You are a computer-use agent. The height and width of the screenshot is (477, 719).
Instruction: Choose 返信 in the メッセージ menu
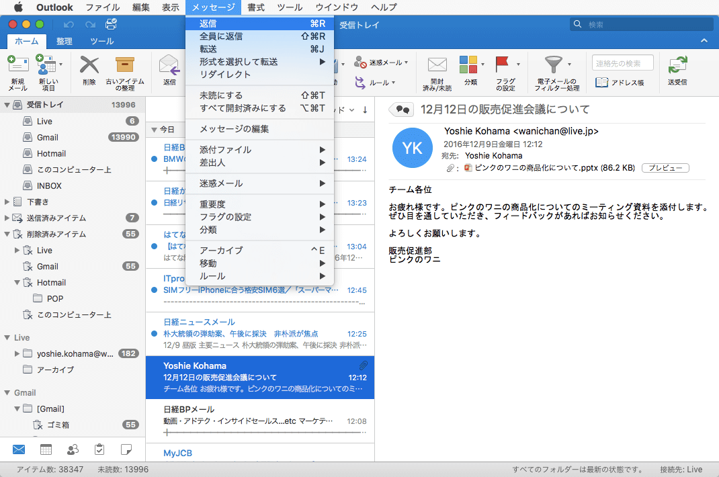pos(259,24)
